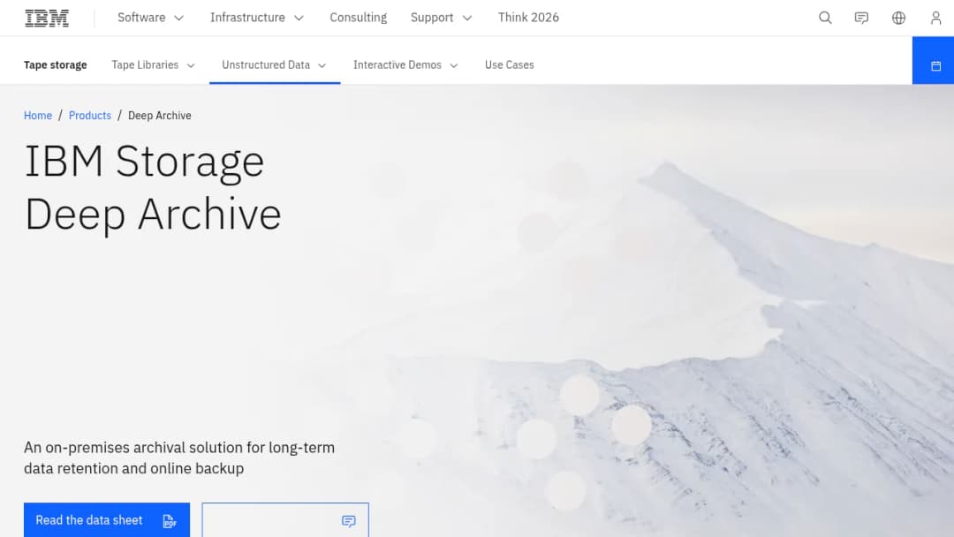954x537 pixels.
Task: Go to Products breadcrumb
Action: 90,116
